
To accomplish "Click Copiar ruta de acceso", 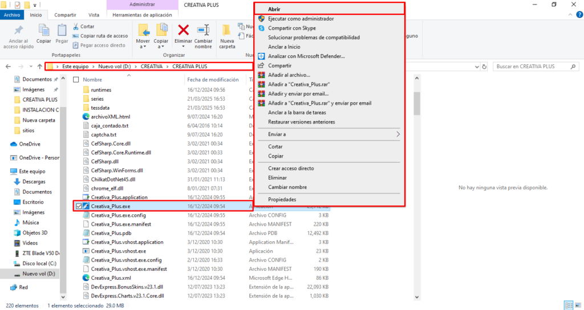I will click(x=100, y=36).
